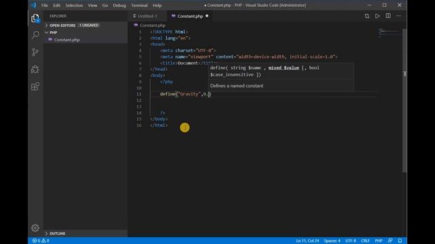This screenshot has width=435, height=244.
Task: Click the feedback icon in status bar
Action: 390,241
